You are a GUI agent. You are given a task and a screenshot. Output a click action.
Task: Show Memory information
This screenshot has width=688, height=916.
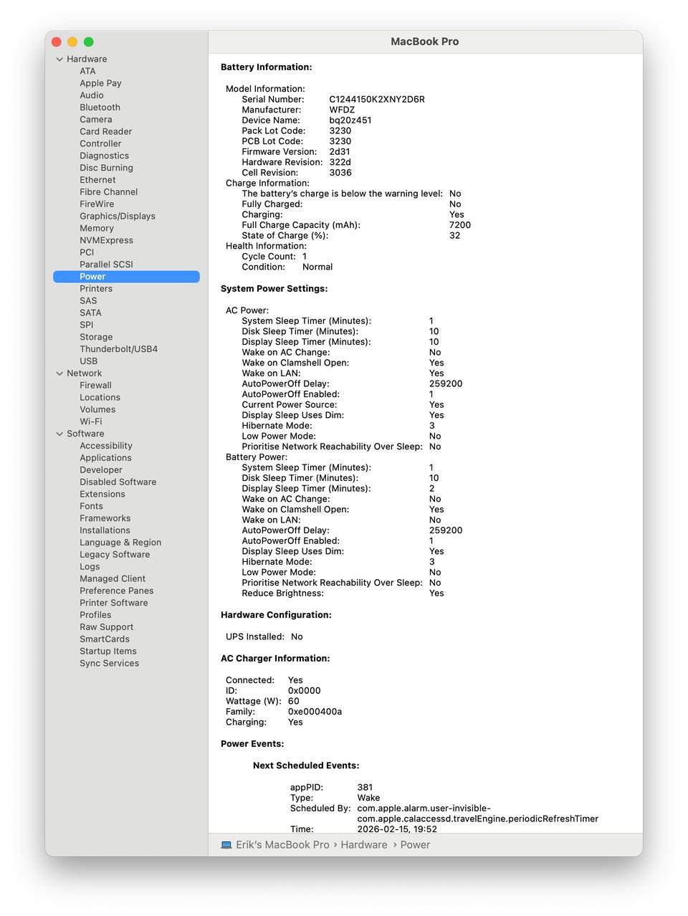coord(97,228)
